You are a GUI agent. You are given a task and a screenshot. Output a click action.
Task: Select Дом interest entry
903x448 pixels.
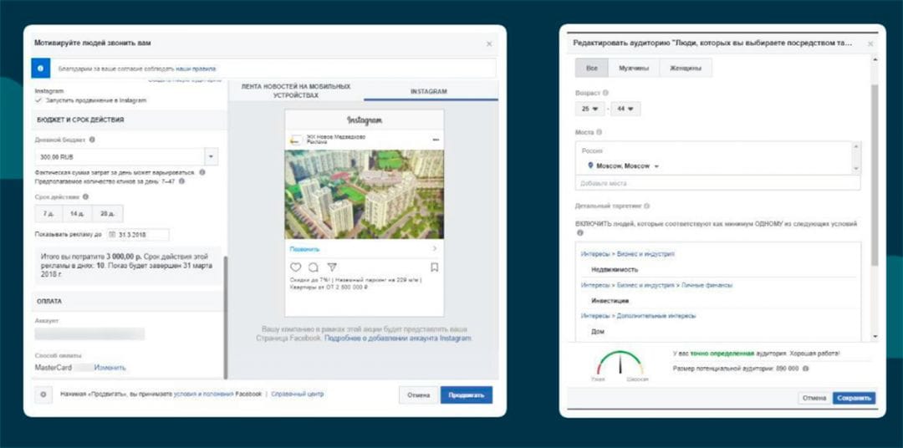pyautogui.click(x=597, y=332)
